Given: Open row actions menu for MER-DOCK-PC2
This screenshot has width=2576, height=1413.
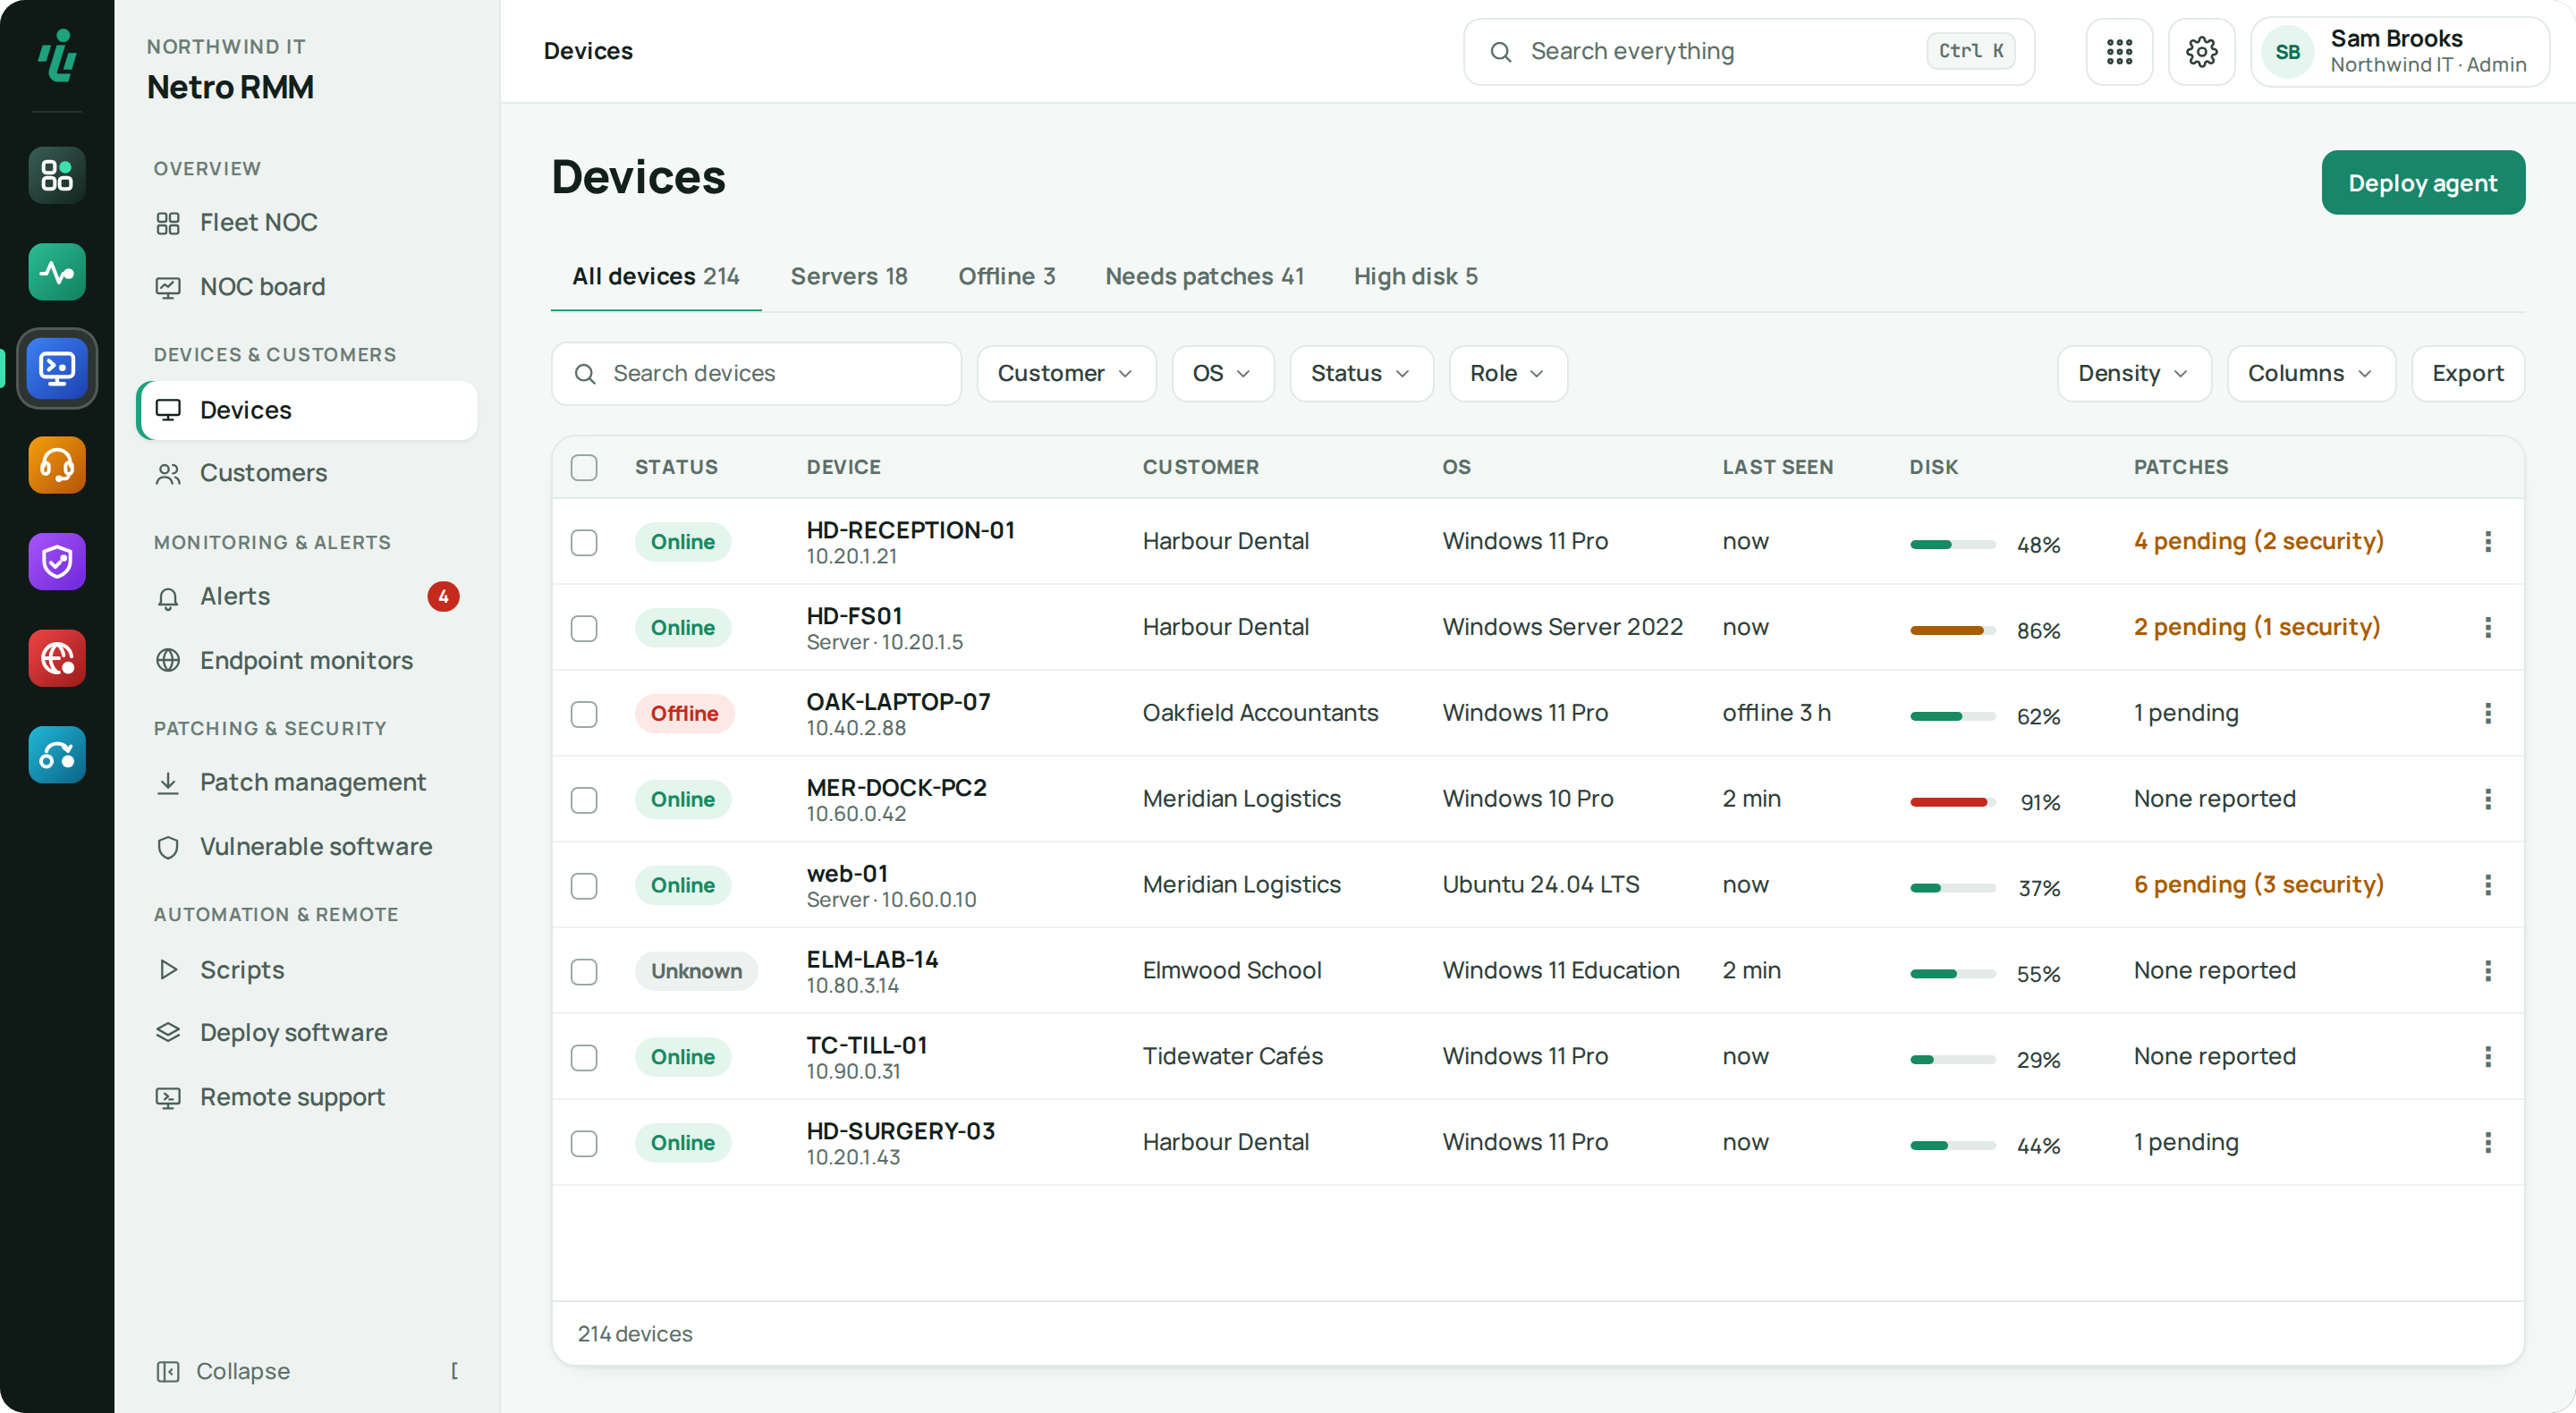Looking at the screenshot, I should tap(2488, 799).
